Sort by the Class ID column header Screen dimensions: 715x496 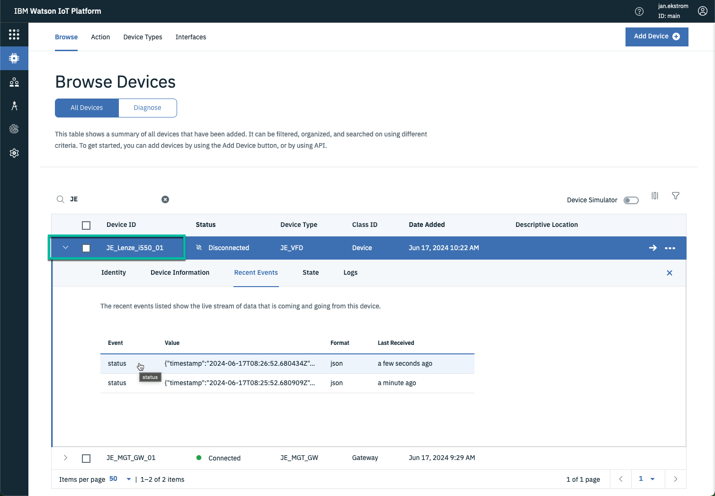click(x=365, y=225)
